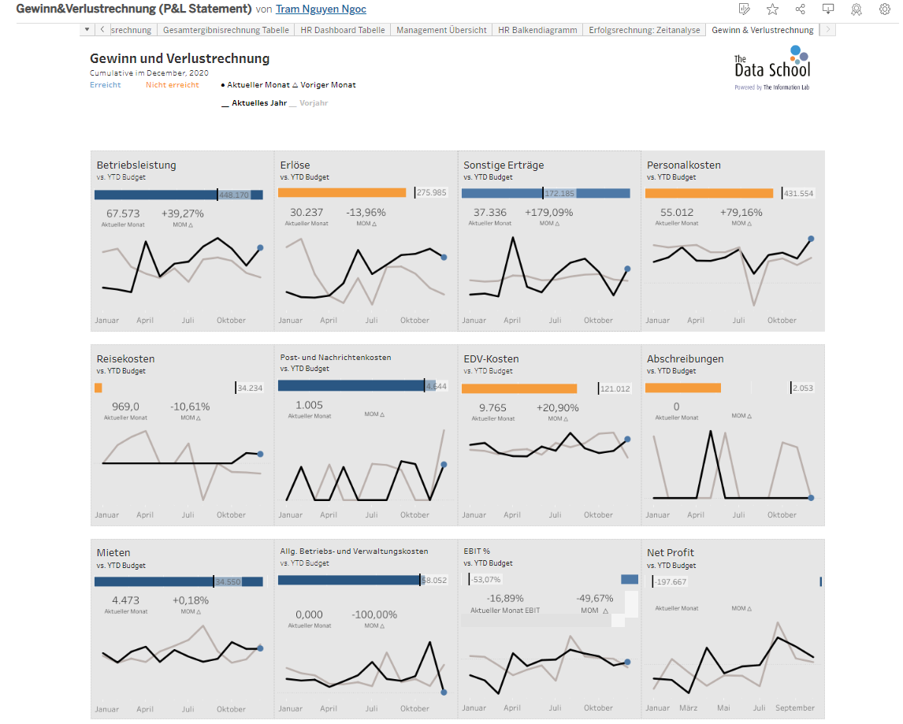Viewport: 903px width, 724px height.
Task: Click the share icon
Action: (x=800, y=9)
